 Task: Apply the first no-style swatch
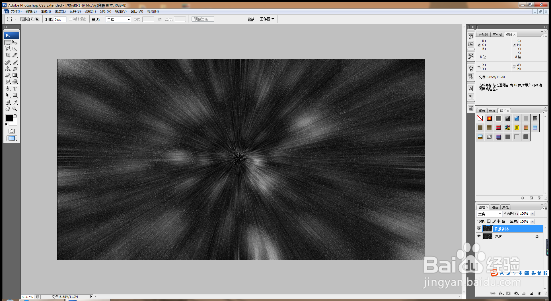(480, 118)
